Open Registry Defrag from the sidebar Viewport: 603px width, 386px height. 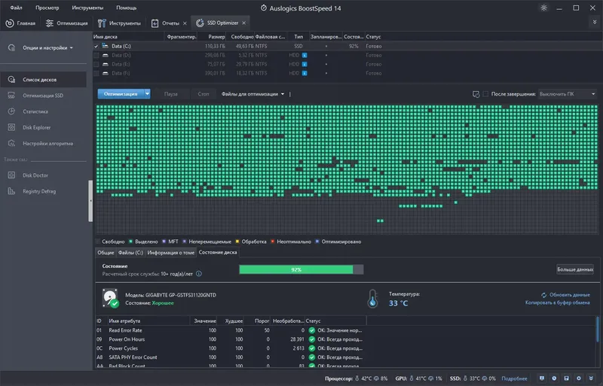click(39, 191)
